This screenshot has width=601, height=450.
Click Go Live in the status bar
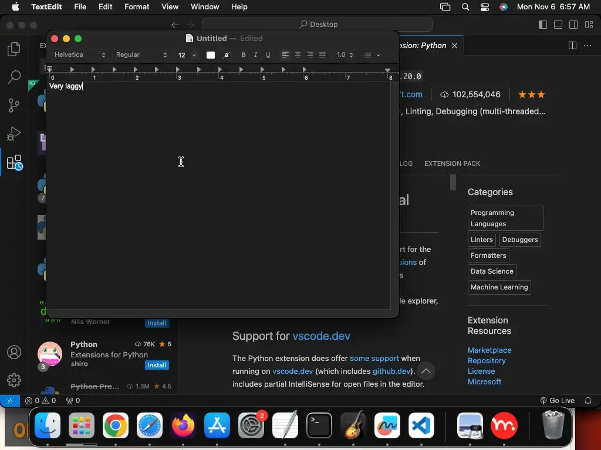[558, 401]
